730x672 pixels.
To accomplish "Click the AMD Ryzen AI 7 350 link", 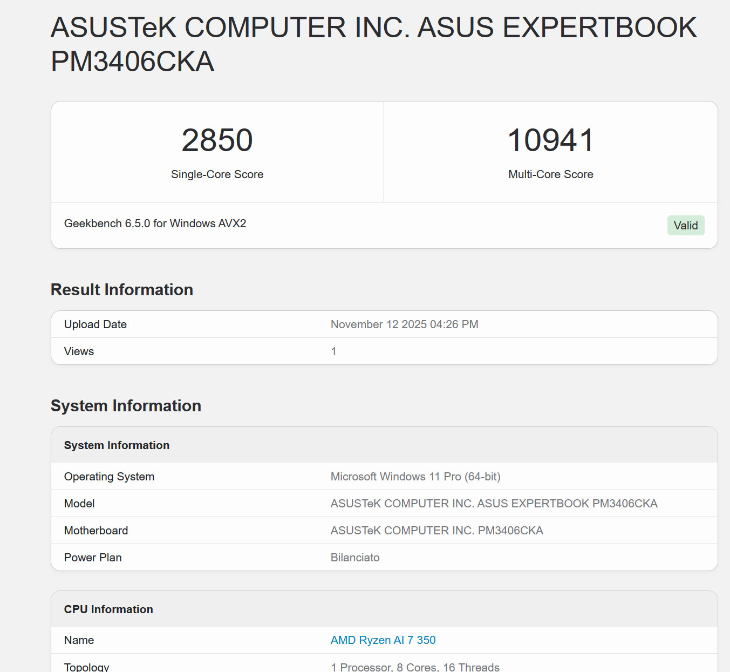I will [x=383, y=640].
